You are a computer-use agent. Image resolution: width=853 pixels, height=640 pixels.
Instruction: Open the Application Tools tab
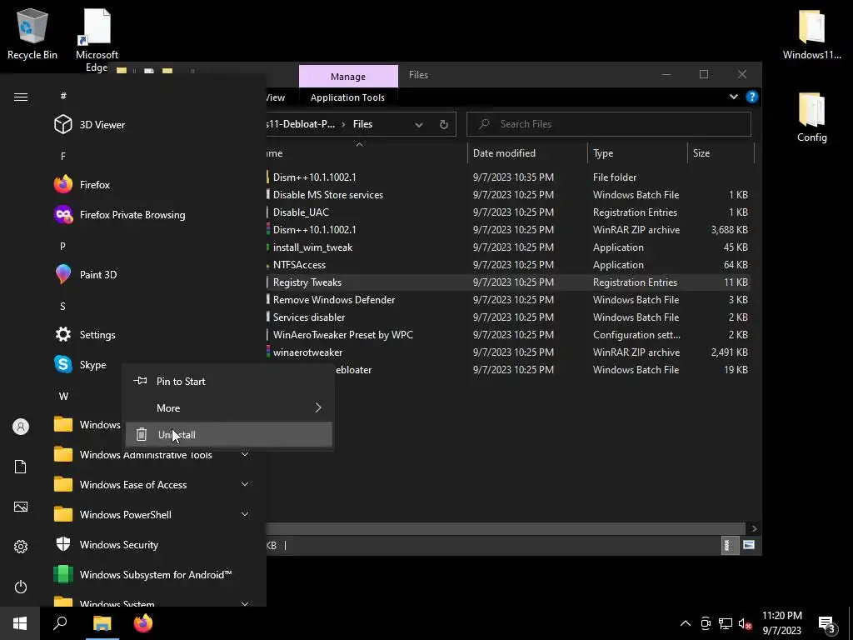pyautogui.click(x=347, y=97)
